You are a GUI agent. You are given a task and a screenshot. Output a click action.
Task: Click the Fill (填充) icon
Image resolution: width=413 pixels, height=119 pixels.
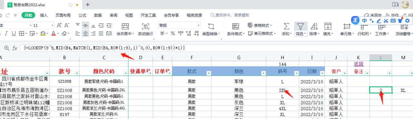[x=328, y=26]
